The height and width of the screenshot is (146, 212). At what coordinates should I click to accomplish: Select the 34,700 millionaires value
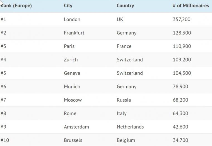pyautogui.click(x=180, y=140)
